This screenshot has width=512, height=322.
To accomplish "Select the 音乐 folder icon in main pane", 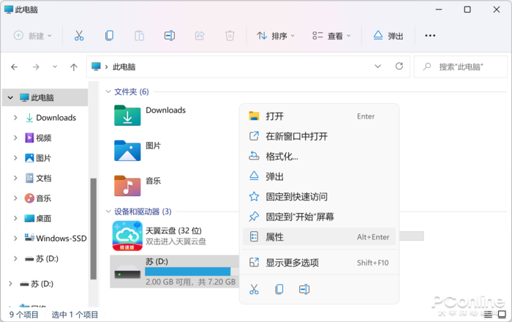I will pos(127,186).
